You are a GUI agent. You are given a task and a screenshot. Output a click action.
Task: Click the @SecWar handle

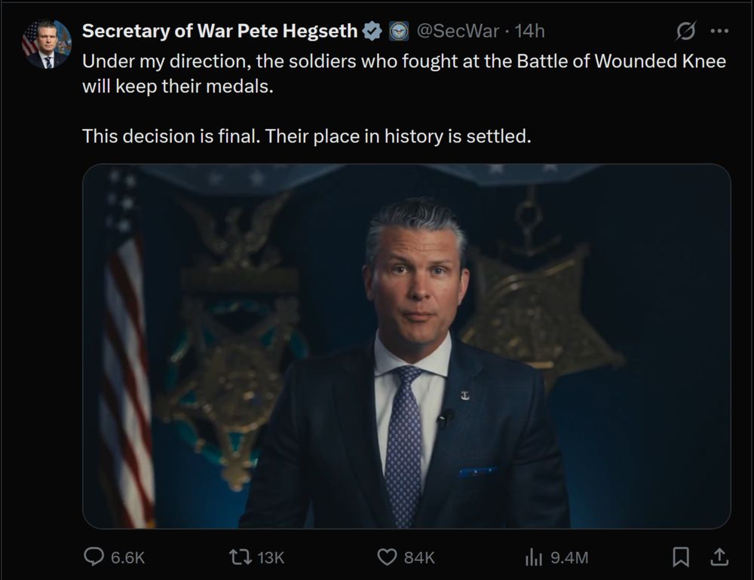point(458,32)
